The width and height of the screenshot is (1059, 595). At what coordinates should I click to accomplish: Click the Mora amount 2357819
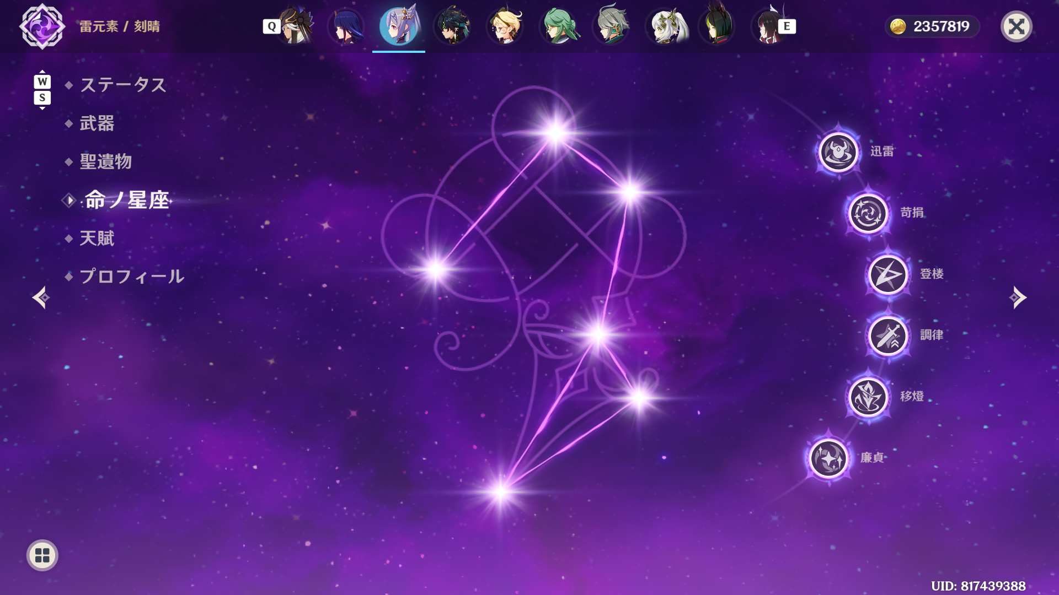pyautogui.click(x=941, y=26)
